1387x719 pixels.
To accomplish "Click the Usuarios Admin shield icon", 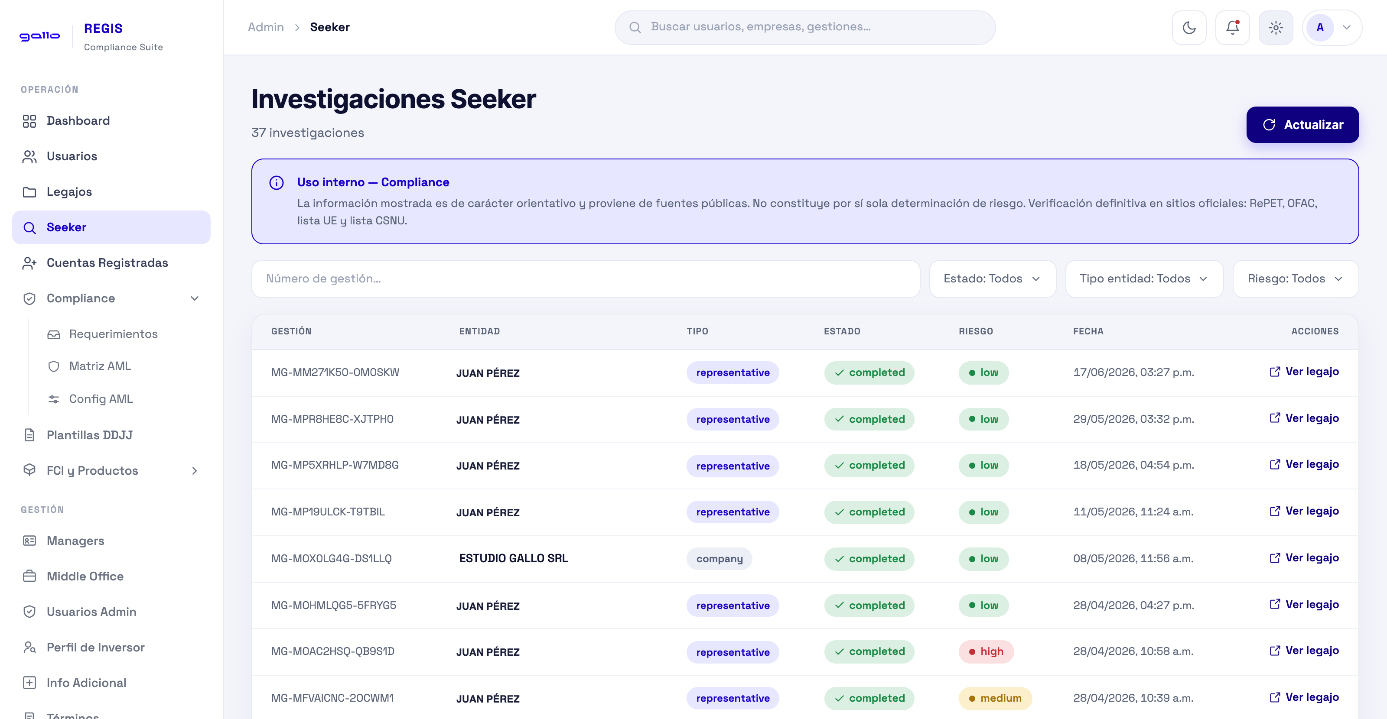I will [x=29, y=612].
